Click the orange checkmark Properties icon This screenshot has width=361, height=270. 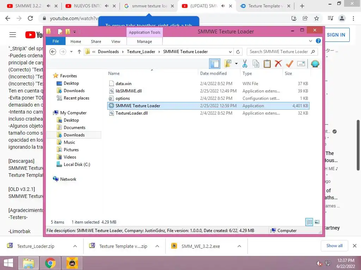tap(289, 64)
